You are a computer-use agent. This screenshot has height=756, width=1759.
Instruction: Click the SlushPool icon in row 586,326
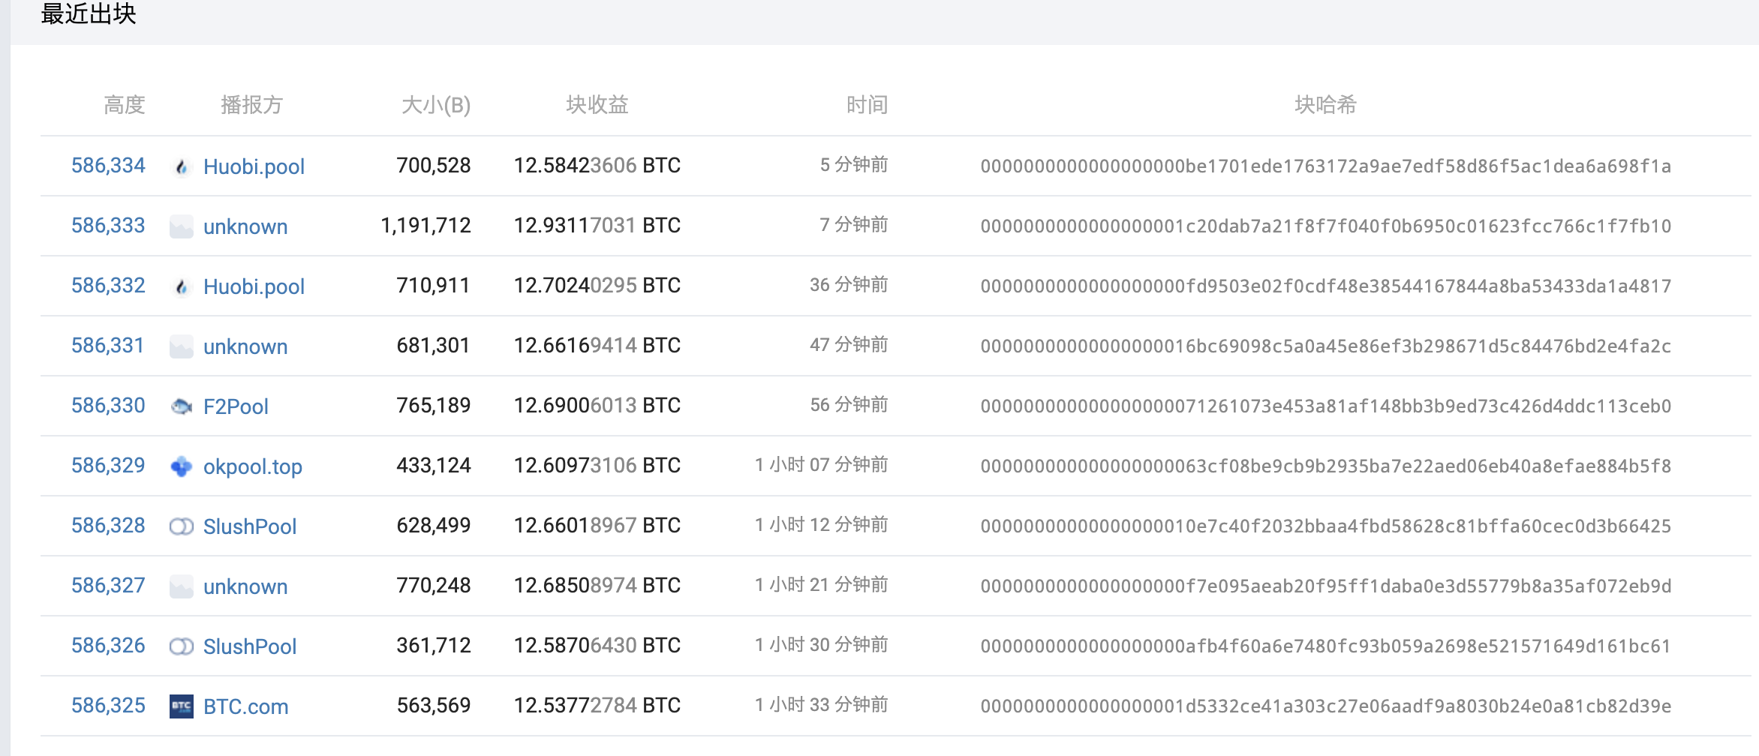pos(182,646)
